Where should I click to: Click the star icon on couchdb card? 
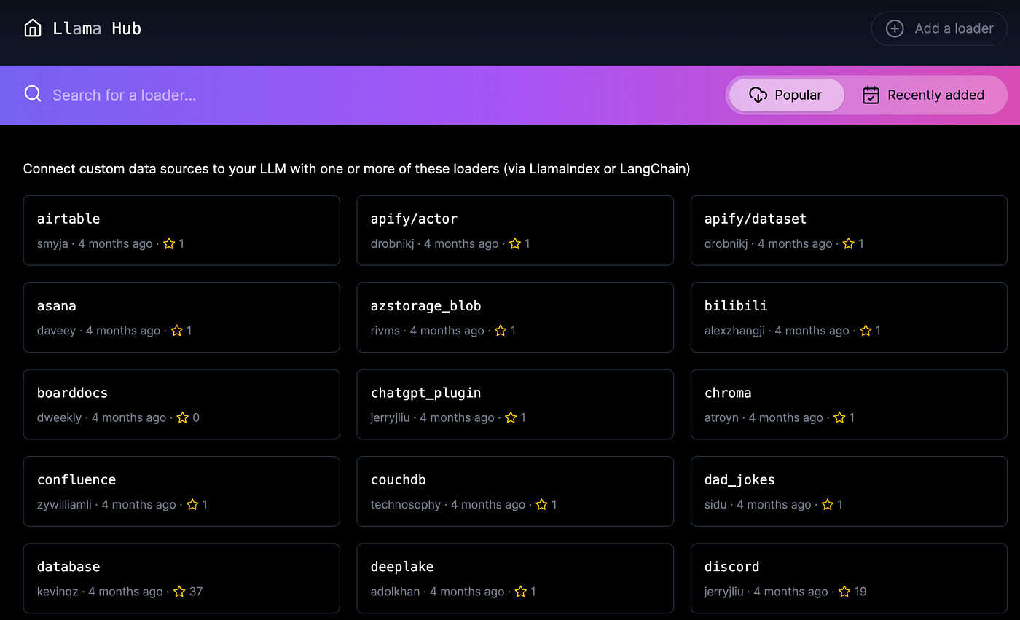click(x=541, y=504)
